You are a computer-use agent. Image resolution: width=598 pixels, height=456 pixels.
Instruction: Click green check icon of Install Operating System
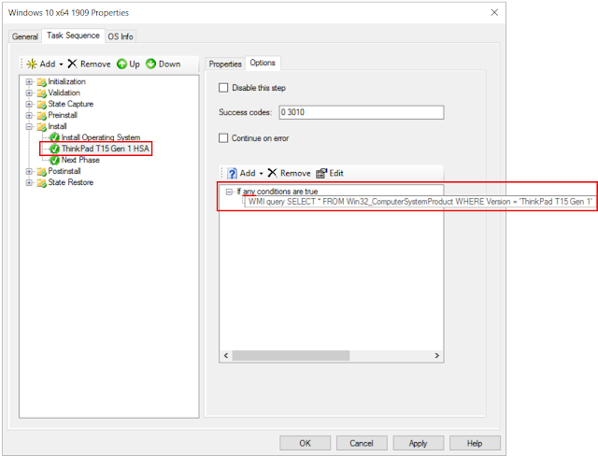tap(55, 137)
